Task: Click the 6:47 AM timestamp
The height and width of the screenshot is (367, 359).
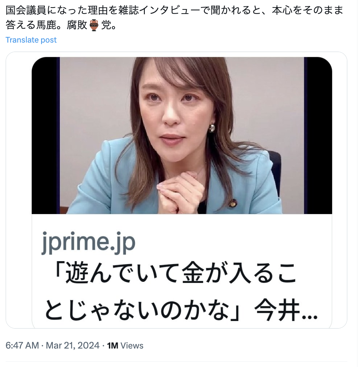Action: coord(22,346)
